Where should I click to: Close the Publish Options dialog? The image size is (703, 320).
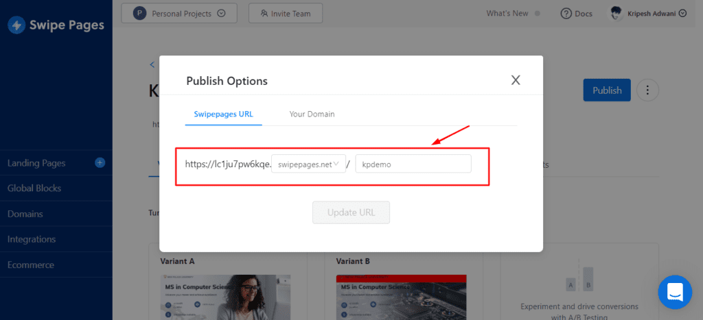click(516, 80)
